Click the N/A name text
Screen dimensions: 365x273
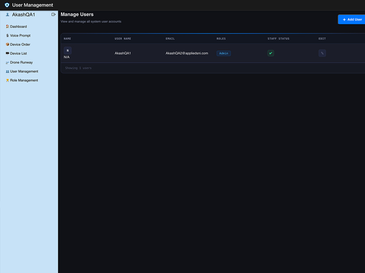67,57
